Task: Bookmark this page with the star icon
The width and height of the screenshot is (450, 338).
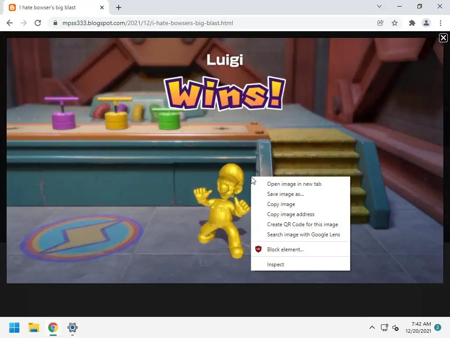Action: [395, 23]
